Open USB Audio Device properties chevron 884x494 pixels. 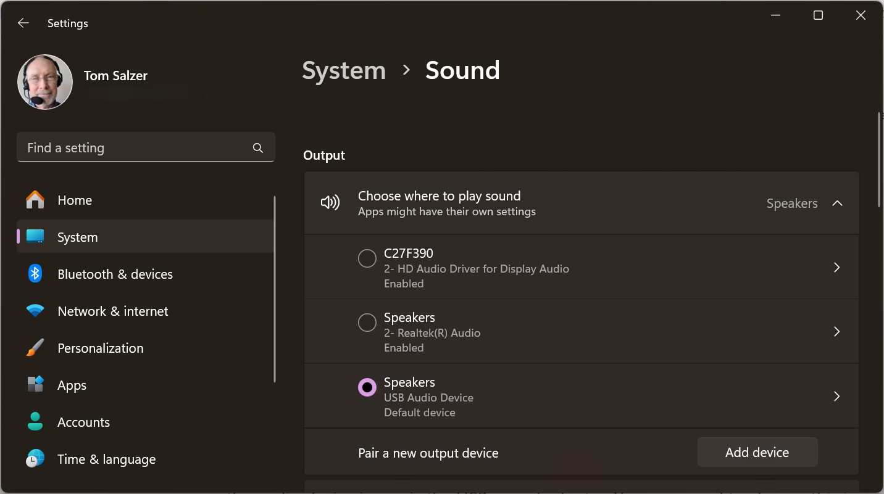837,396
